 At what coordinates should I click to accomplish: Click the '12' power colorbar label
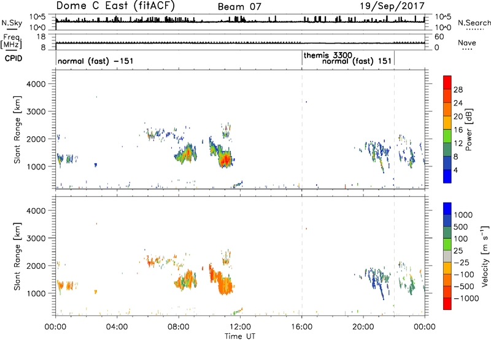[x=458, y=144]
